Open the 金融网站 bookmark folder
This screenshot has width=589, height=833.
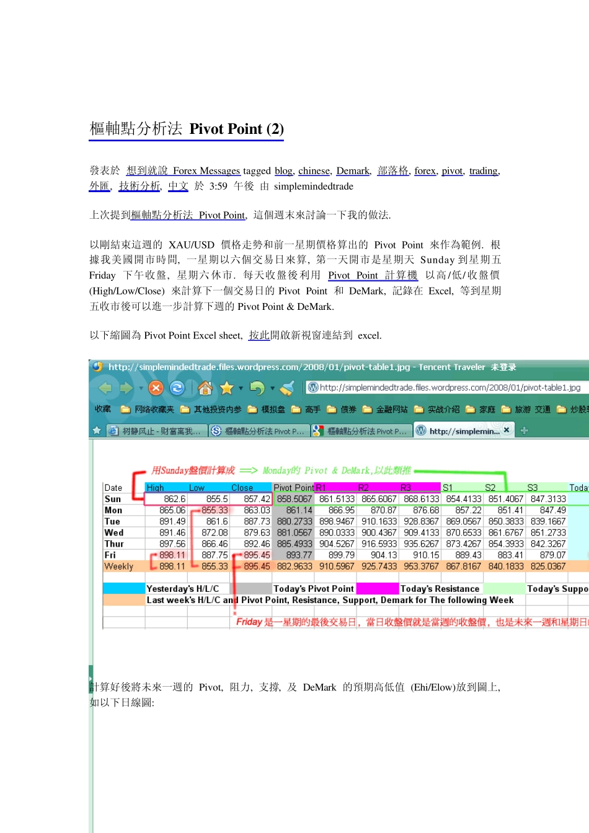385,410
